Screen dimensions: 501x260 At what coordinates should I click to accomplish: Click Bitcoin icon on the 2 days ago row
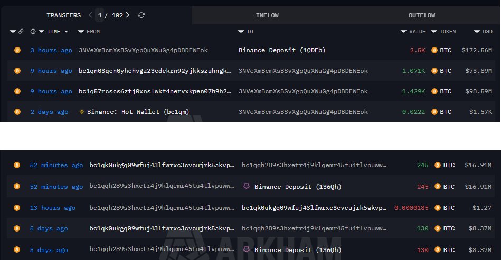pyautogui.click(x=17, y=112)
